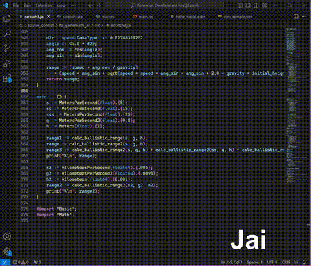This screenshot has height=266, width=311.
Task: Click the '#import "Math";' line
Action: coord(55,215)
